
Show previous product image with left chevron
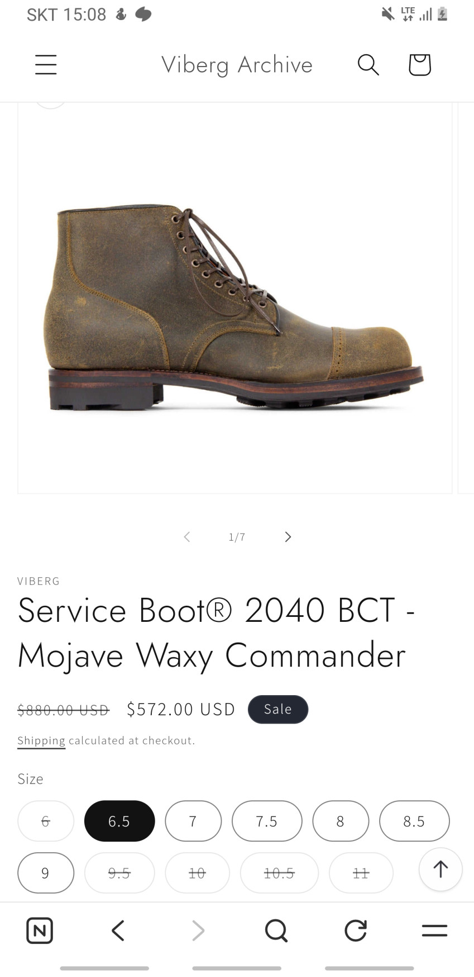pyautogui.click(x=187, y=537)
